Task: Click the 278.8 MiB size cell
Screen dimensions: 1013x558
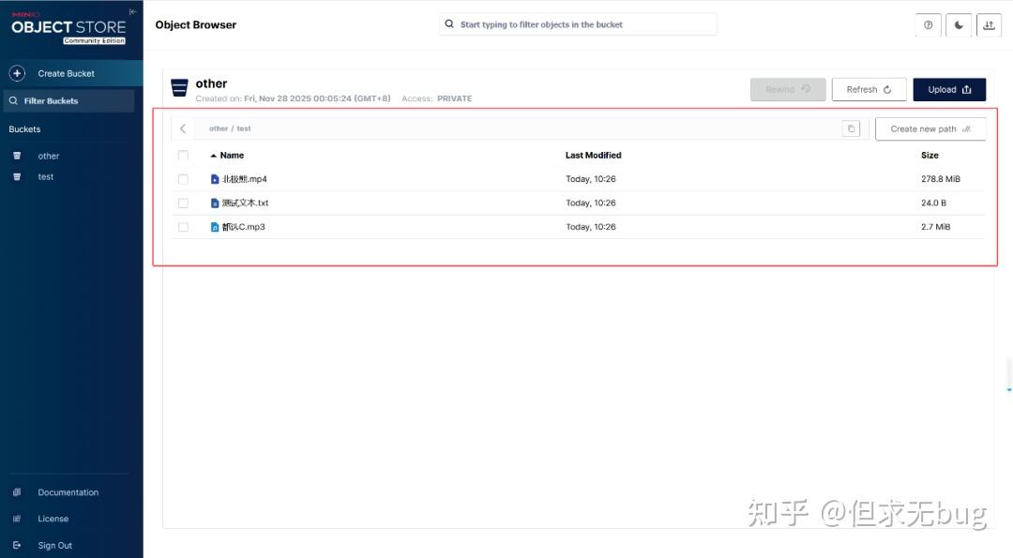Action: pos(941,179)
